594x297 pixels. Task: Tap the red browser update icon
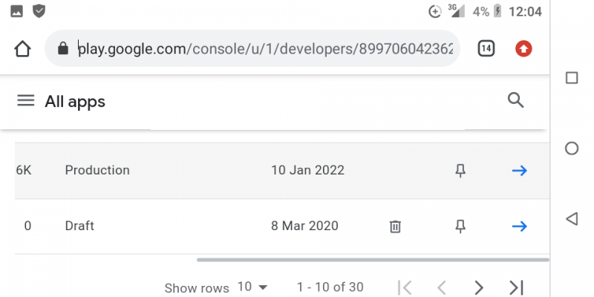click(x=523, y=48)
